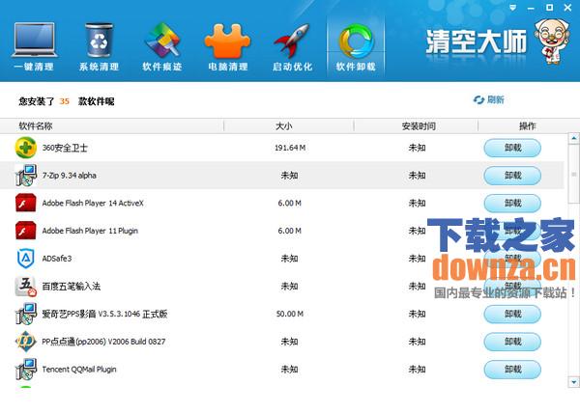580x413 pixels.
Task: Click Tencent QQMail Plugin installer icon
Action: coord(25,369)
